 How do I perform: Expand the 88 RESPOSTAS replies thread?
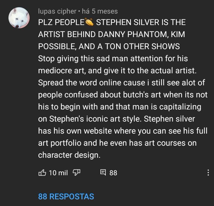click(x=66, y=197)
